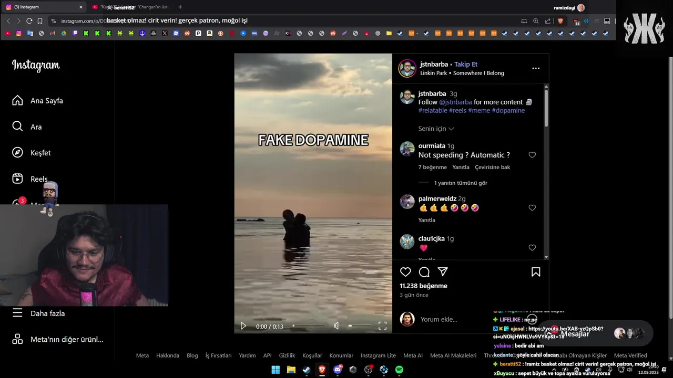This screenshot has width=673, height=378.
Task: Open the Windows Start menu
Action: coord(276,370)
